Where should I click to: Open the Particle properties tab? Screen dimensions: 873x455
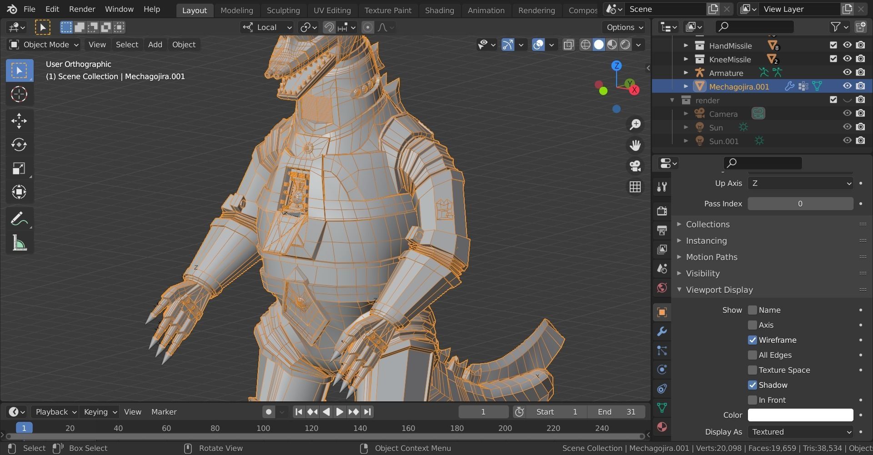pos(662,350)
